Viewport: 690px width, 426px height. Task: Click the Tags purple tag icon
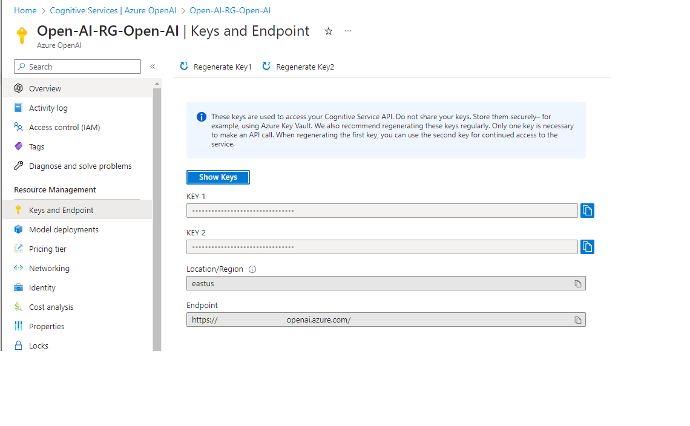pos(19,146)
